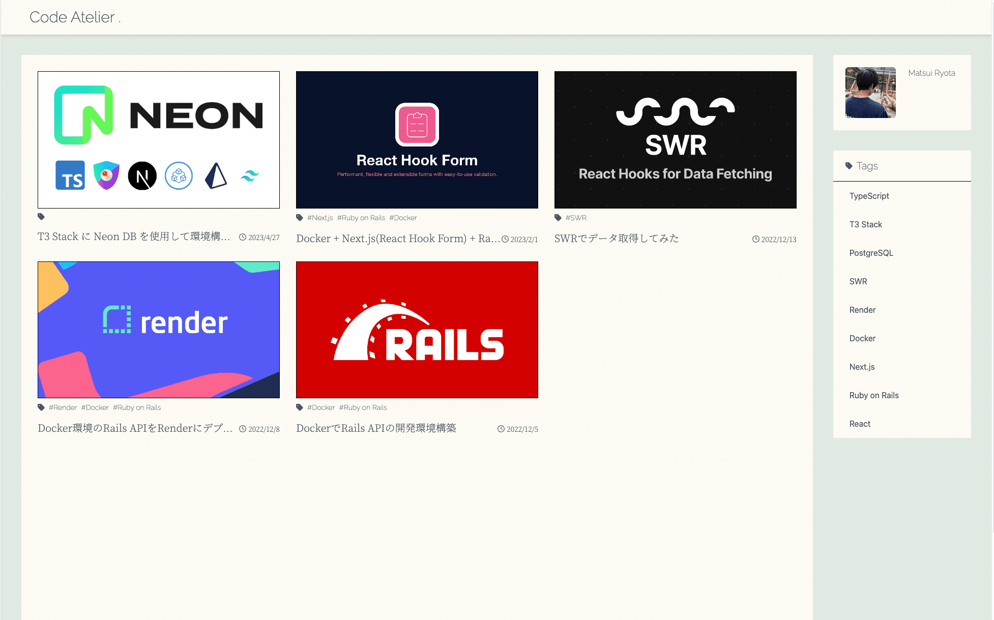Open the React Hook Form article thumbnail
Viewport: 994px width, 620px height.
pyautogui.click(x=417, y=140)
